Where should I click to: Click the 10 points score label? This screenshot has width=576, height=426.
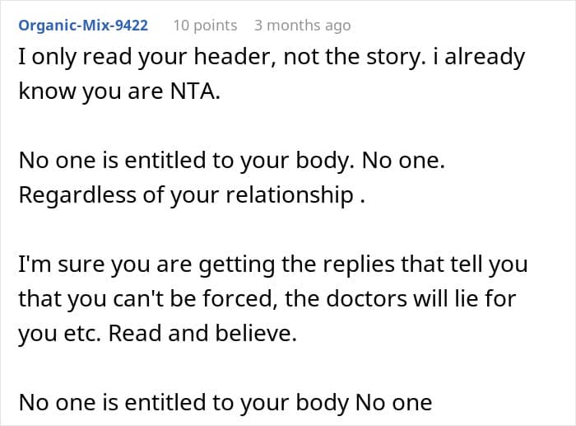(205, 26)
